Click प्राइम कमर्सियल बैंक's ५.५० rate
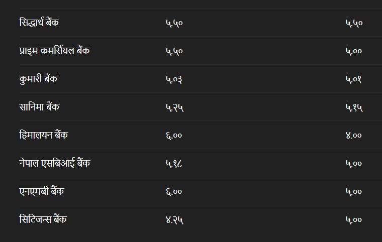The height and width of the screenshot is (242, 382). point(174,51)
